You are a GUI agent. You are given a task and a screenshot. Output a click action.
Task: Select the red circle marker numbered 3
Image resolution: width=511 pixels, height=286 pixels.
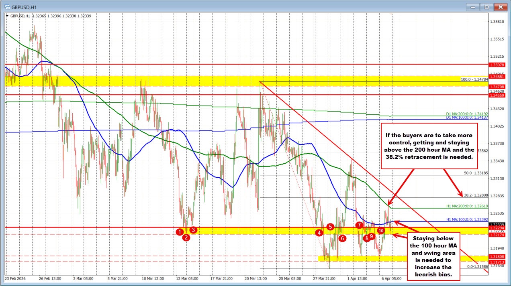pos(193,229)
